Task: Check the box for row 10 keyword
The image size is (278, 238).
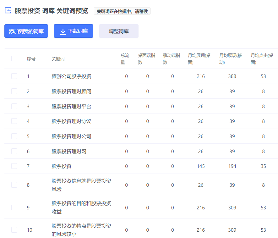Action: tap(14, 230)
